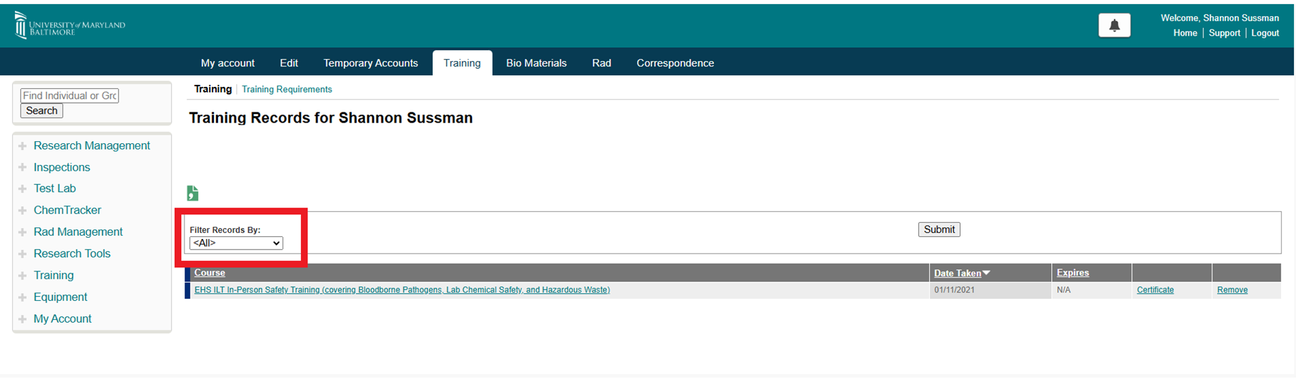Open the Certificate link
Image resolution: width=1296 pixels, height=383 pixels.
tap(1155, 291)
